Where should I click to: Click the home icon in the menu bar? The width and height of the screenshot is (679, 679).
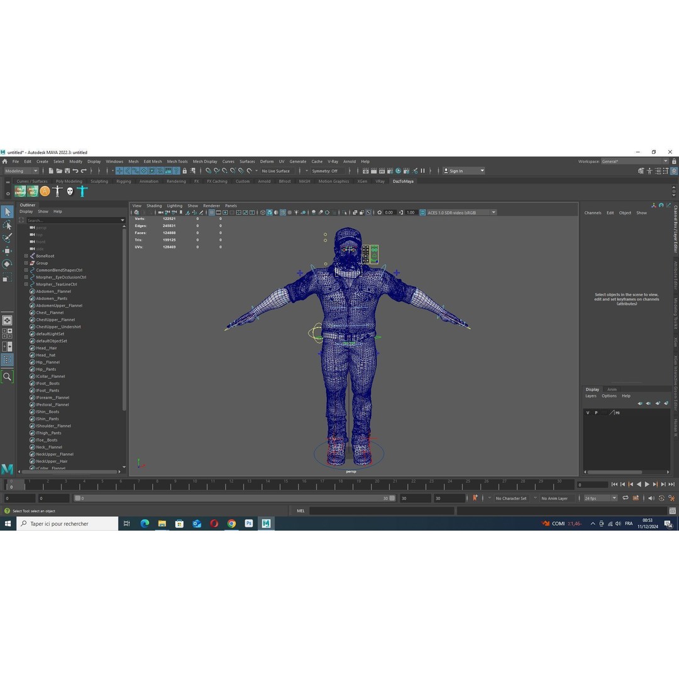point(5,162)
